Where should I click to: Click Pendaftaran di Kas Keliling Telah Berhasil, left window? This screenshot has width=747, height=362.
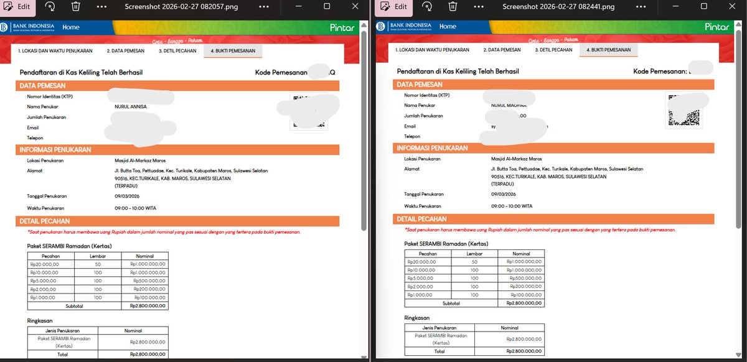(x=82, y=73)
